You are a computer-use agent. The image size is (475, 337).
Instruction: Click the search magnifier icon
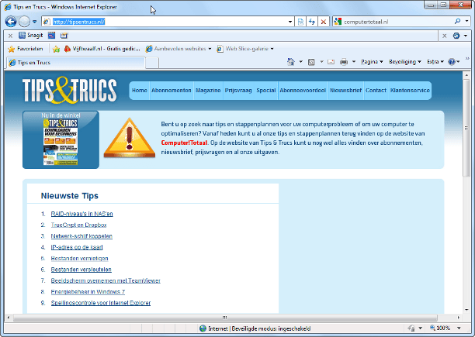click(457, 21)
